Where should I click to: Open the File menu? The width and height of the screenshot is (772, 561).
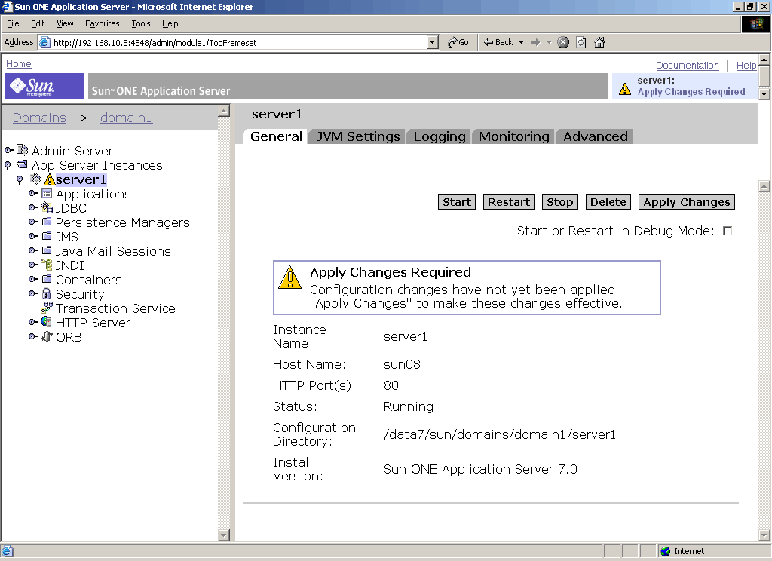pos(13,23)
